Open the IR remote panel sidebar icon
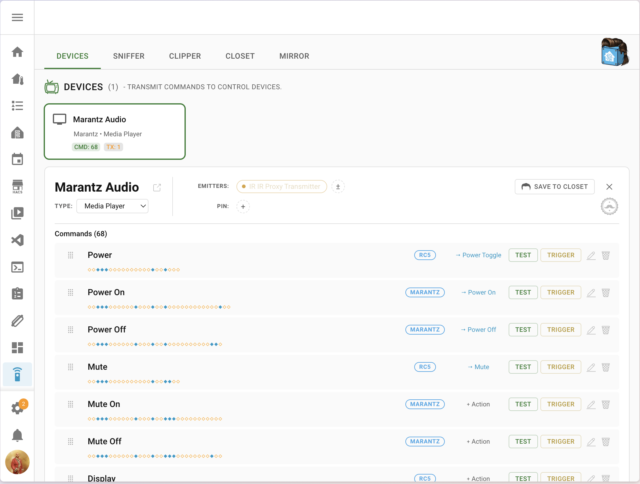The height and width of the screenshot is (484, 640). (17, 374)
